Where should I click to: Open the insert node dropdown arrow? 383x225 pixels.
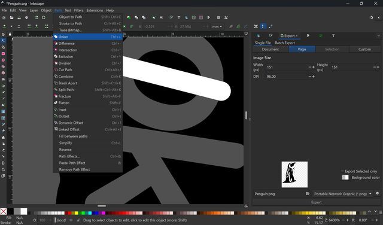click(11, 26)
